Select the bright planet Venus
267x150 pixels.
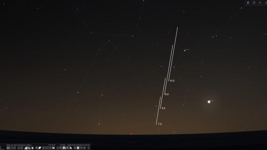click(x=209, y=102)
